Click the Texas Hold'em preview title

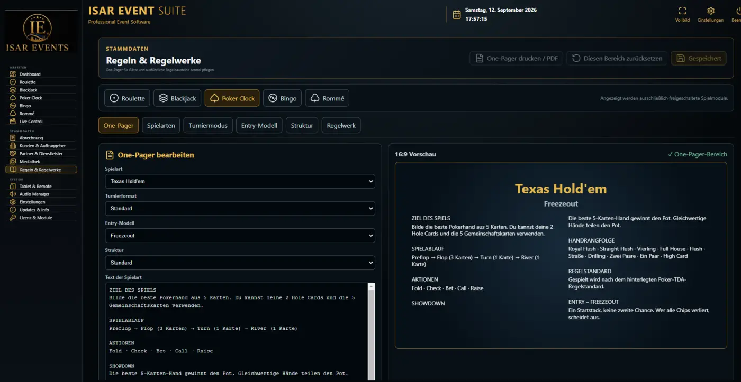pyautogui.click(x=561, y=189)
